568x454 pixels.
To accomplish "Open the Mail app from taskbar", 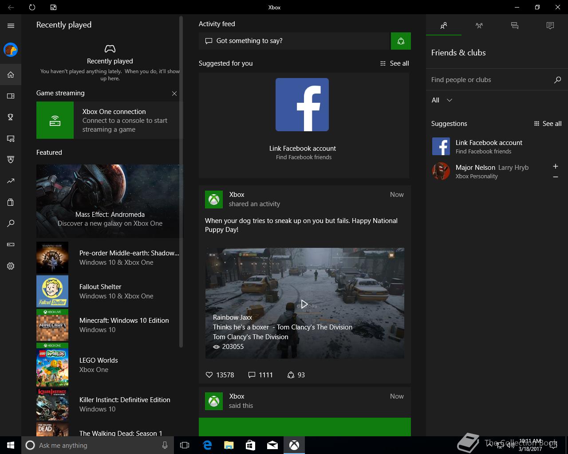I will [272, 445].
